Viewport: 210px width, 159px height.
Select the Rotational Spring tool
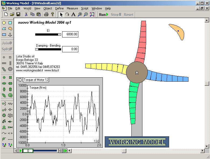[x=4, y=104]
